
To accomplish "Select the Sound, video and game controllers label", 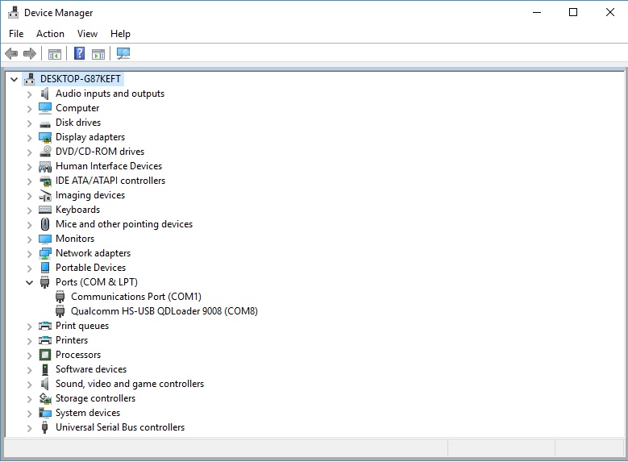I will [x=129, y=384].
